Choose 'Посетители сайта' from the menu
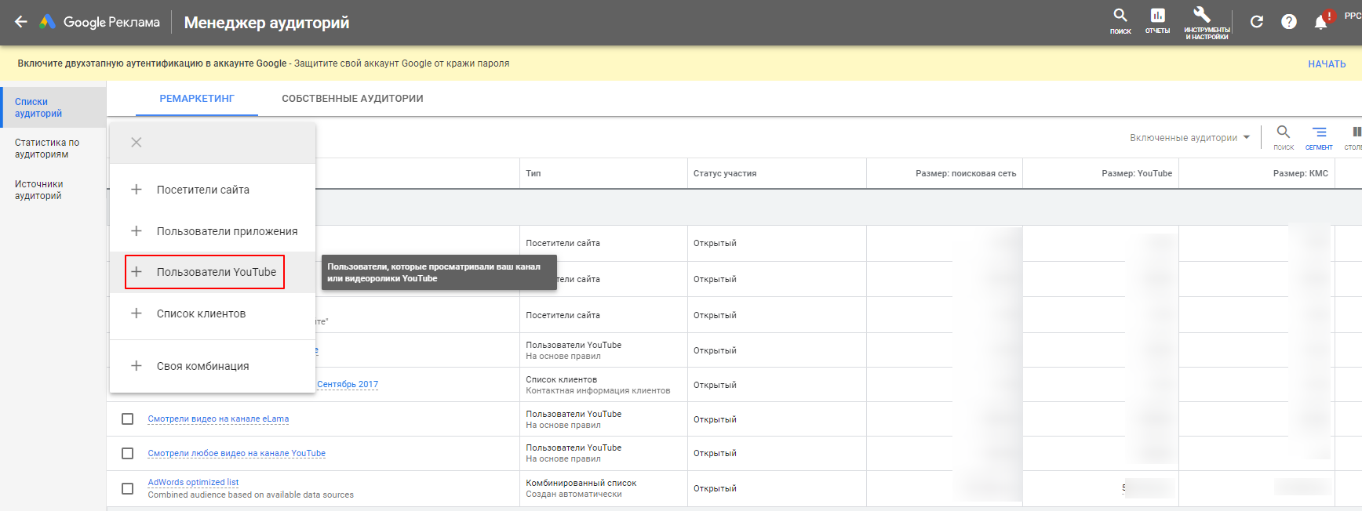Viewport: 1362px width, 511px height. (202, 190)
